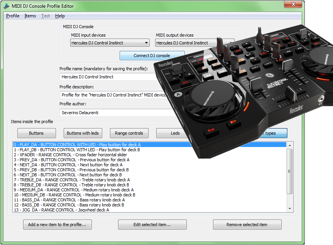Filter items by Leds

(175, 133)
